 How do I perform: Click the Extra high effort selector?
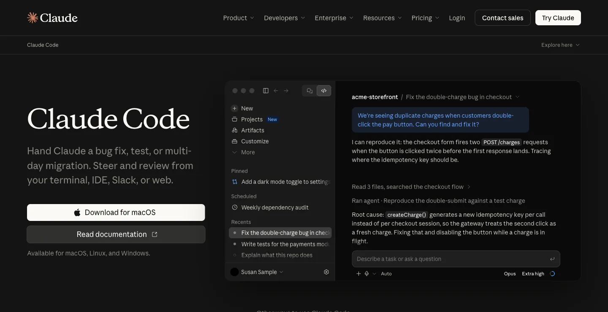click(x=533, y=274)
